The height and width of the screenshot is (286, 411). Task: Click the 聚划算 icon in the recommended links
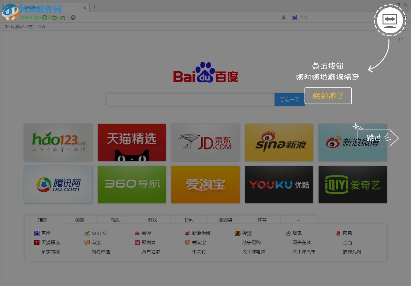137,242
